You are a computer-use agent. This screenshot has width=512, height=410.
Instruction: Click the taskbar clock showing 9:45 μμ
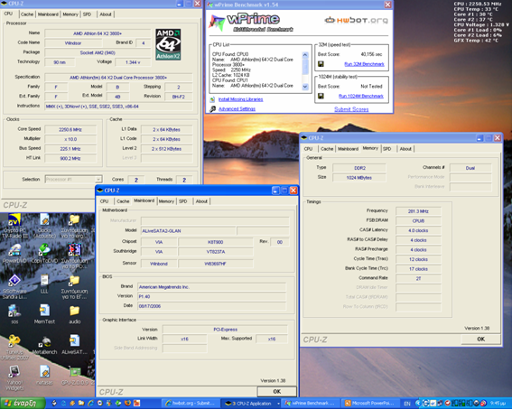click(498, 404)
